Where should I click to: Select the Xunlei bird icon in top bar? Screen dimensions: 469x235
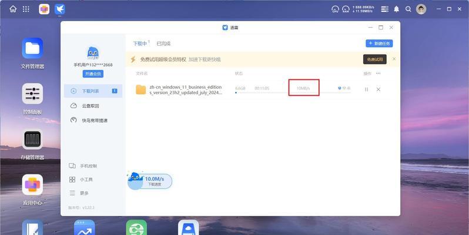click(60, 9)
